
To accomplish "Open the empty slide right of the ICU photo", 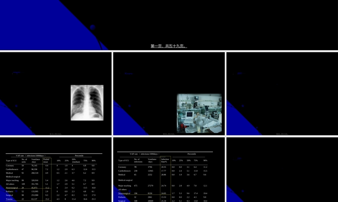I will pyautogui.click(x=282, y=94).
